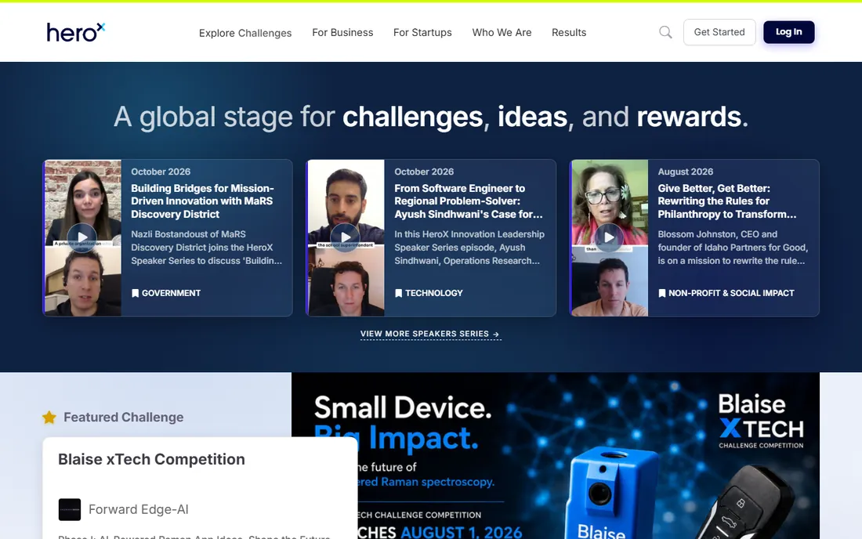This screenshot has height=539, width=862.
Task: Click the bookmark icon beside TECHNOLOGY
Action: [x=399, y=294]
